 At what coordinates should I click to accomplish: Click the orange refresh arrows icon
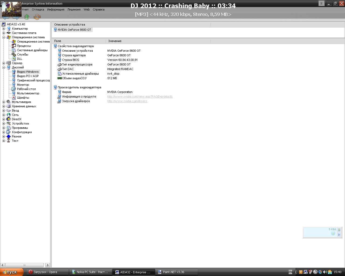(37, 17)
